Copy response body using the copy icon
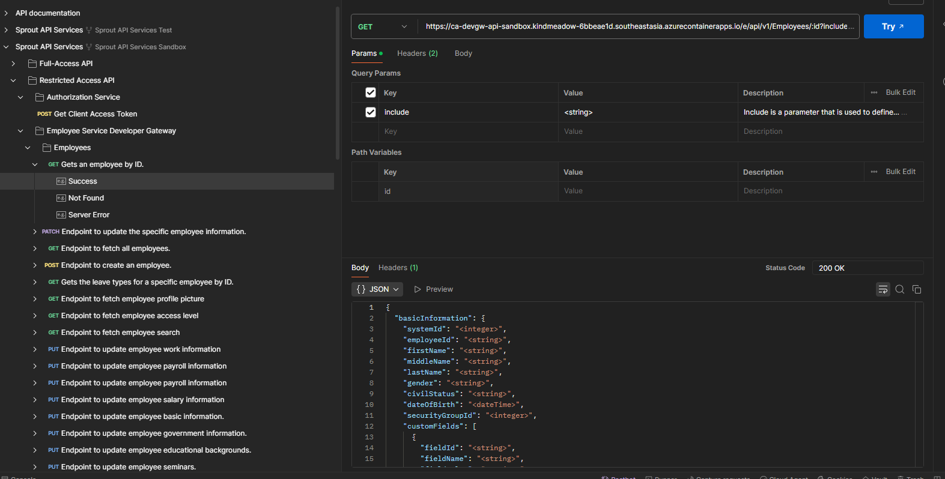Image resolution: width=945 pixels, height=479 pixels. tap(916, 289)
